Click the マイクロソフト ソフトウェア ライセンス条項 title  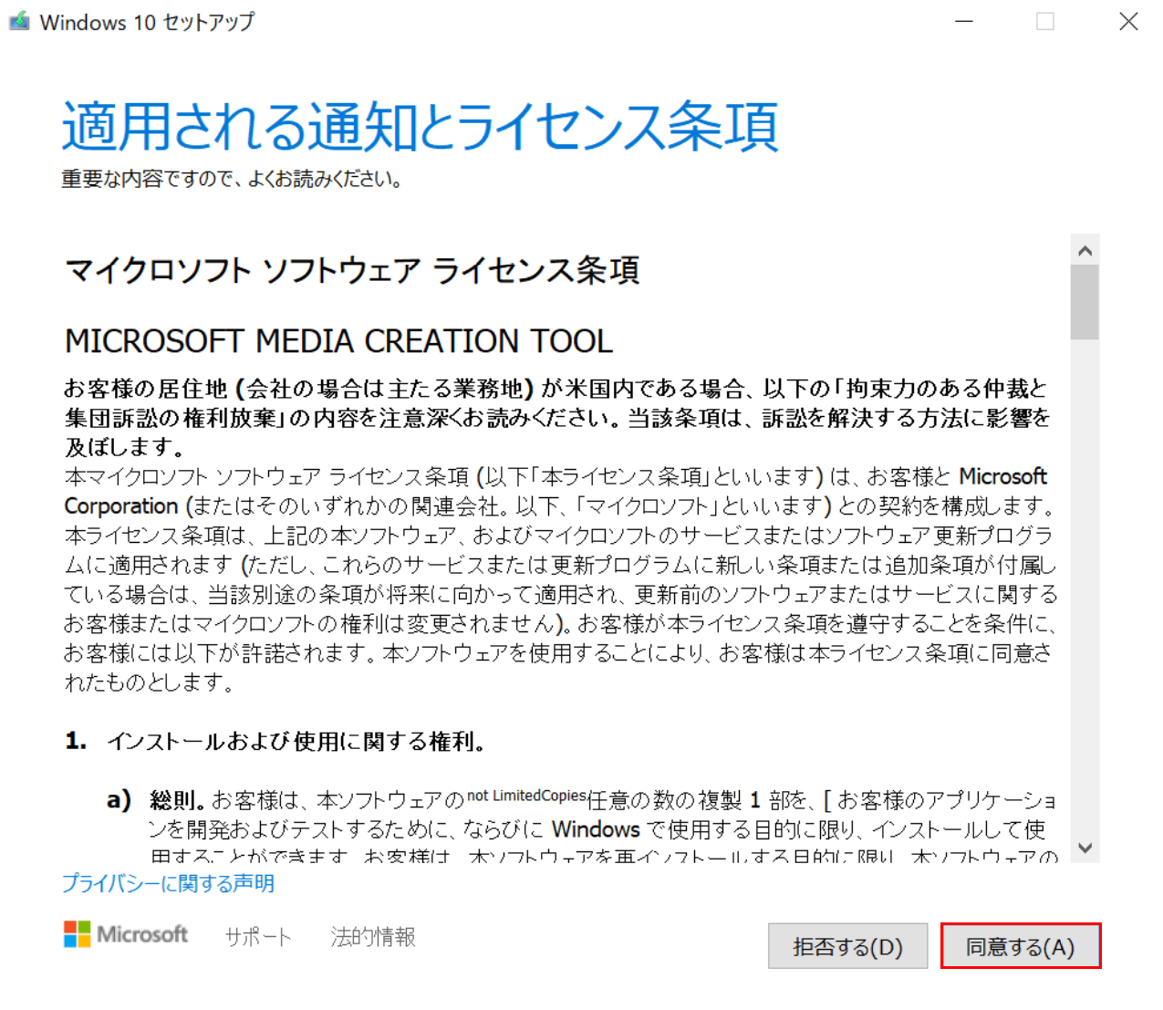coord(352,270)
